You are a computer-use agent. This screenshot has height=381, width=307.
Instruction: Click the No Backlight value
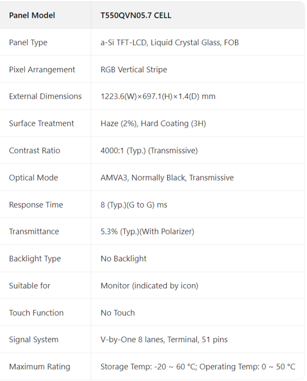[123, 259]
